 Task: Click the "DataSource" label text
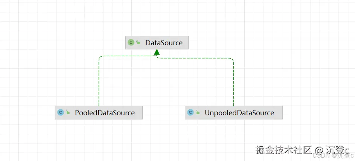click(164, 43)
